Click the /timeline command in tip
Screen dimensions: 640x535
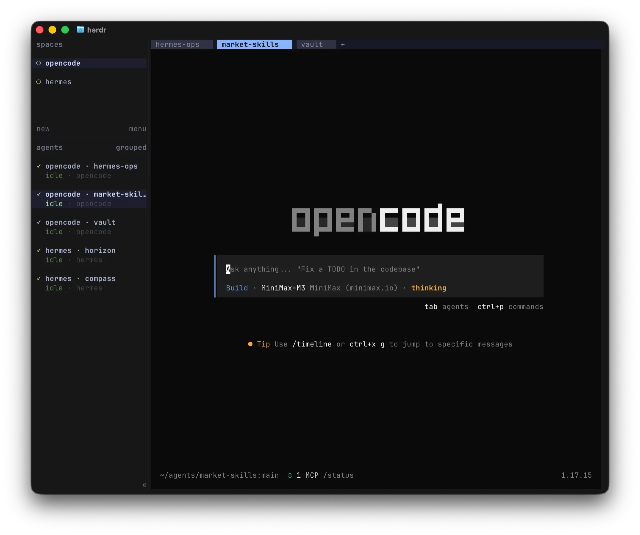[312, 344]
